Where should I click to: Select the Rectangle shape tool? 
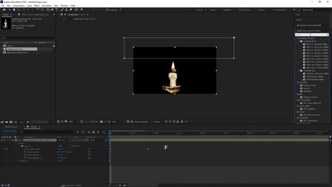pyautogui.click(x=48, y=10)
